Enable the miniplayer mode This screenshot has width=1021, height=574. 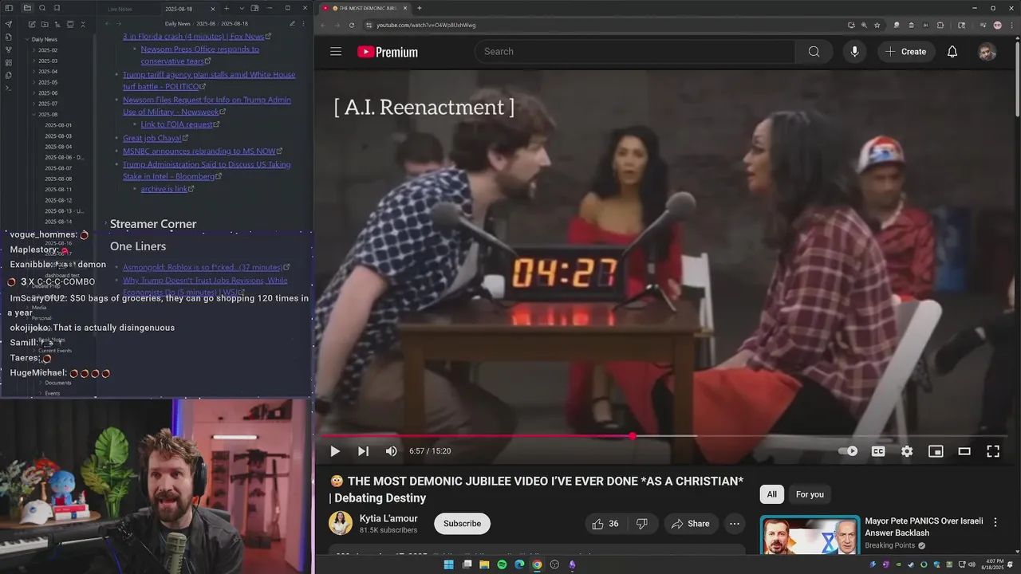coord(936,451)
